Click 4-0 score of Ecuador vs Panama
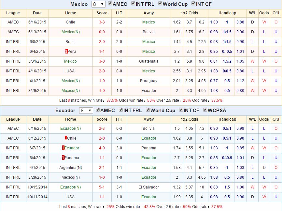 click(102, 148)
